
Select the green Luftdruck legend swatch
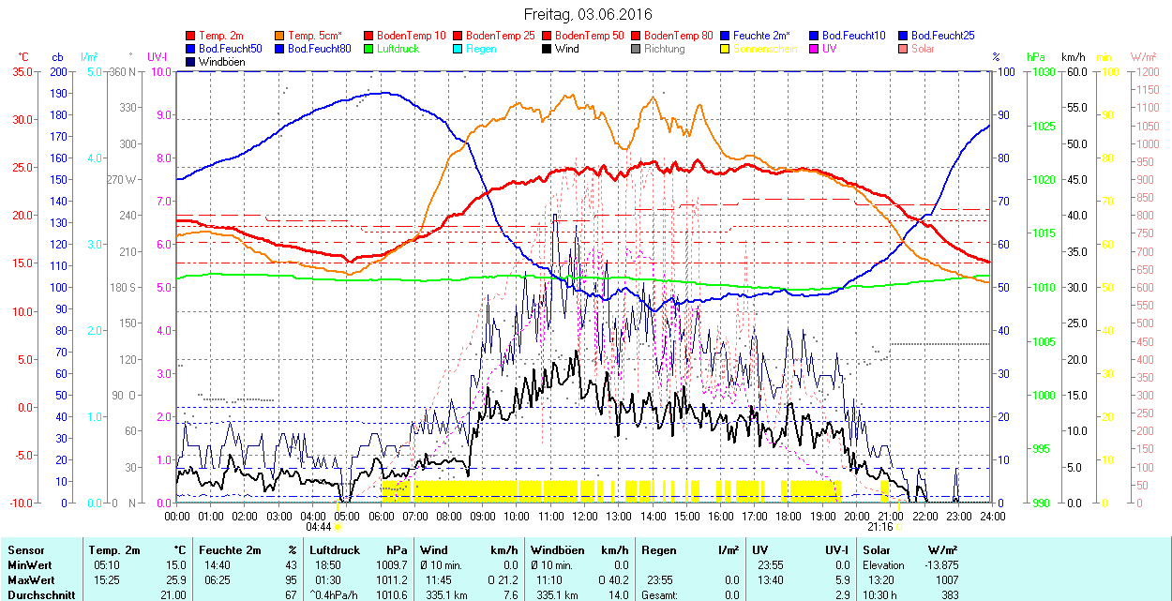click(368, 49)
